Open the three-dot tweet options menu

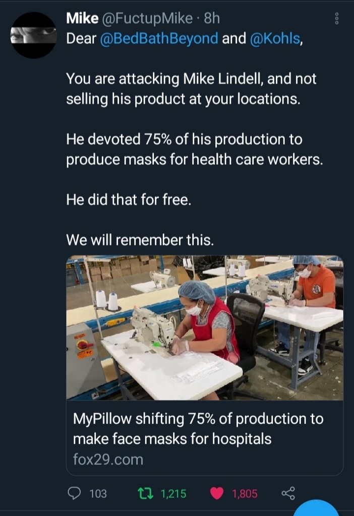[337, 19]
